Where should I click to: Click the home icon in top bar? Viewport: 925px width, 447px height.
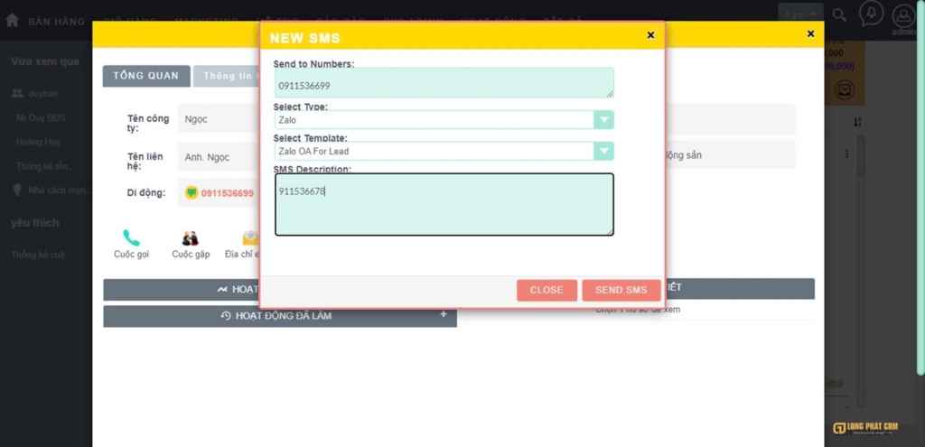[13, 20]
